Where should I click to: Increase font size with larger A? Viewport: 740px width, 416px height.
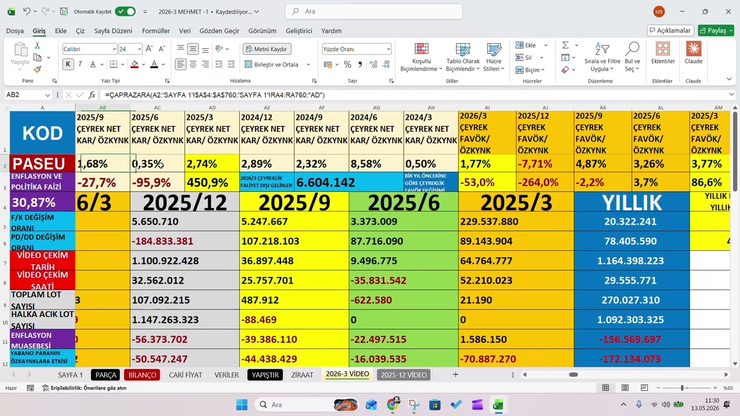[x=149, y=49]
